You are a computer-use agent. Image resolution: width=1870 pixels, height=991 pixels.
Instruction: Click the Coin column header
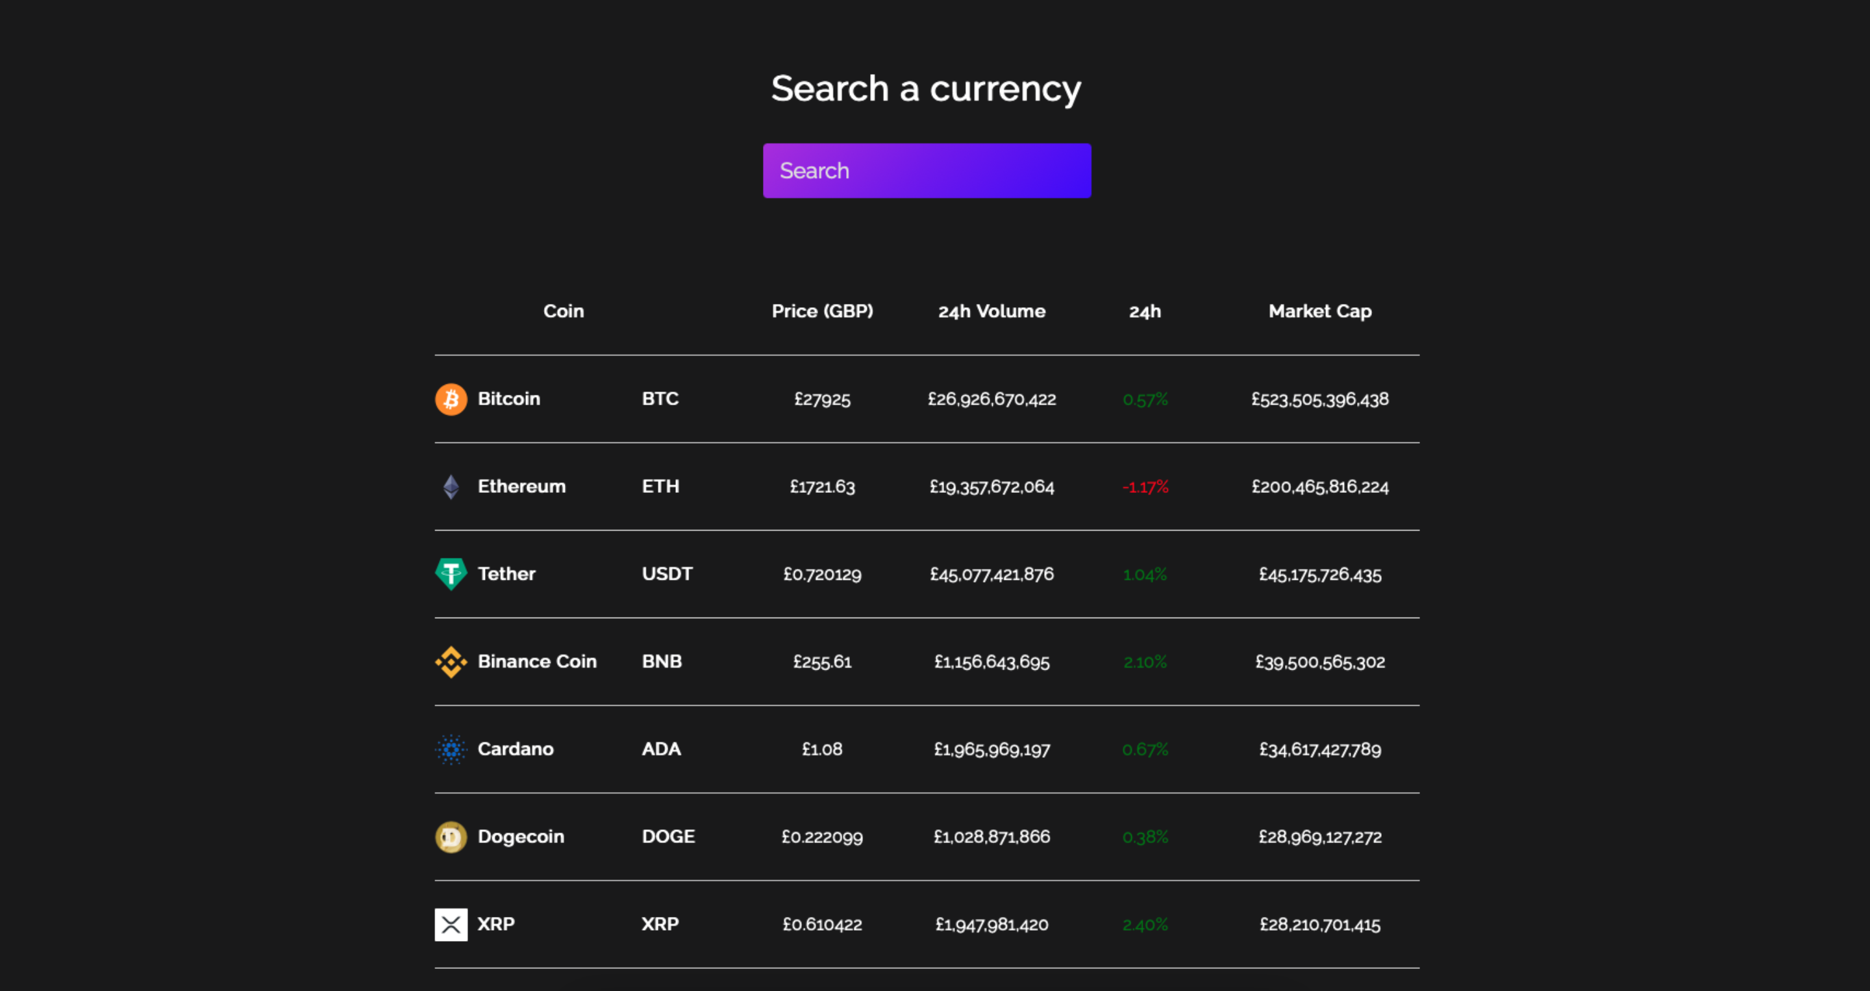point(564,310)
